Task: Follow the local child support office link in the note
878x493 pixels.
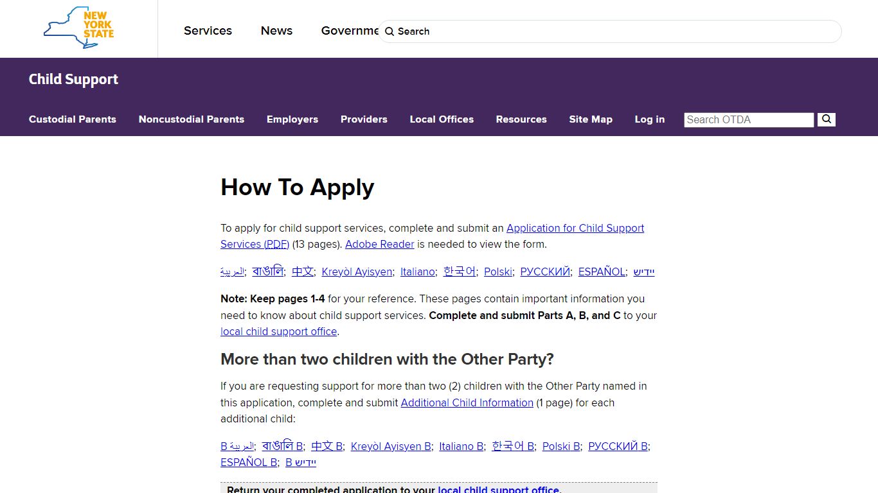Action: [279, 331]
